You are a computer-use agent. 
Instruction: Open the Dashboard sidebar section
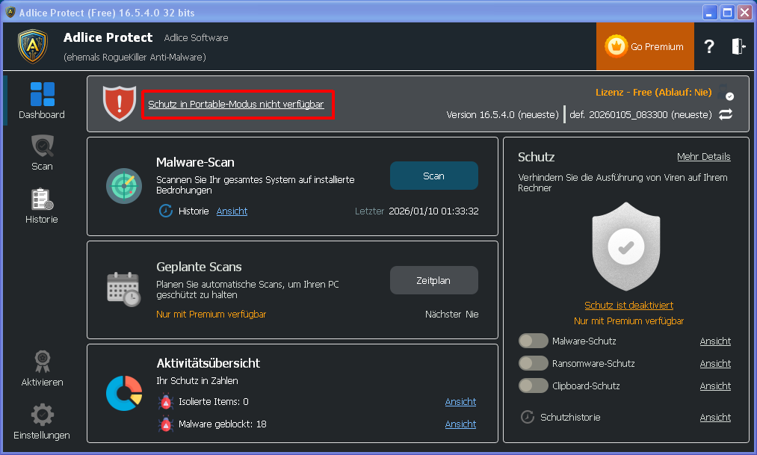42,100
